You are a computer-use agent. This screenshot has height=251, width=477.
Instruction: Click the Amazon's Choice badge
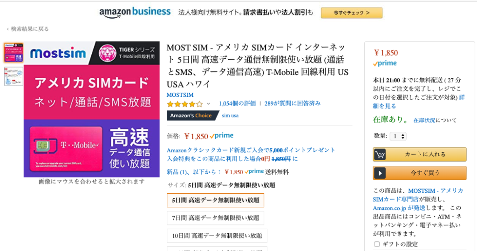pos(192,115)
